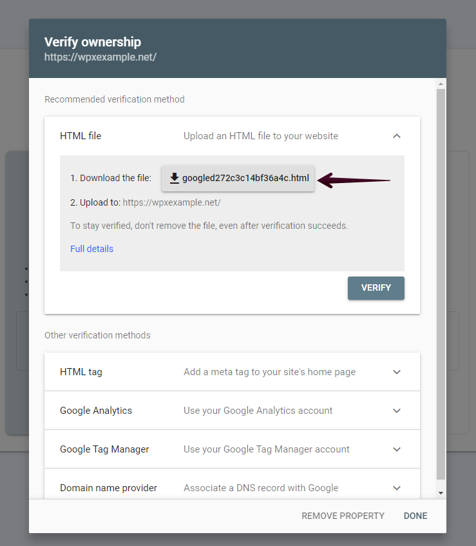Open the Full details link
Image resolution: width=476 pixels, height=546 pixels.
[91, 249]
